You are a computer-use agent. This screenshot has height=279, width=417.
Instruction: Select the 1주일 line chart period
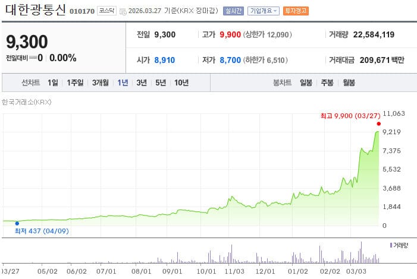coord(76,83)
